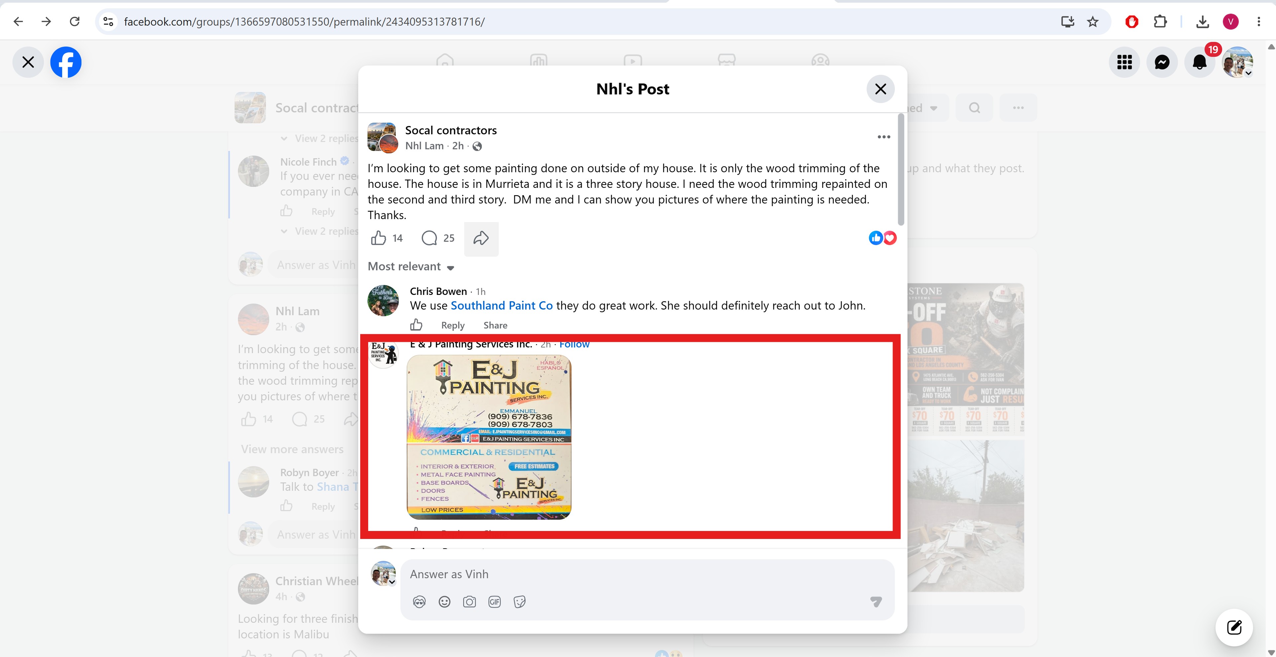Open Christian Wheeler's post author in feed

click(317, 581)
